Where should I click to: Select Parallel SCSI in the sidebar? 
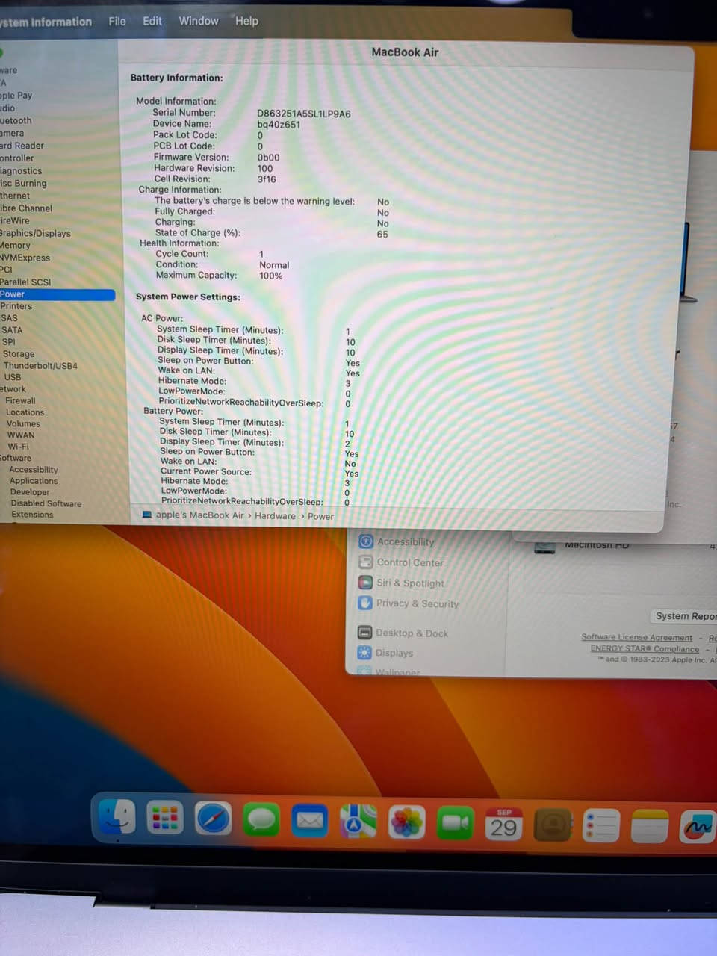[x=25, y=282]
